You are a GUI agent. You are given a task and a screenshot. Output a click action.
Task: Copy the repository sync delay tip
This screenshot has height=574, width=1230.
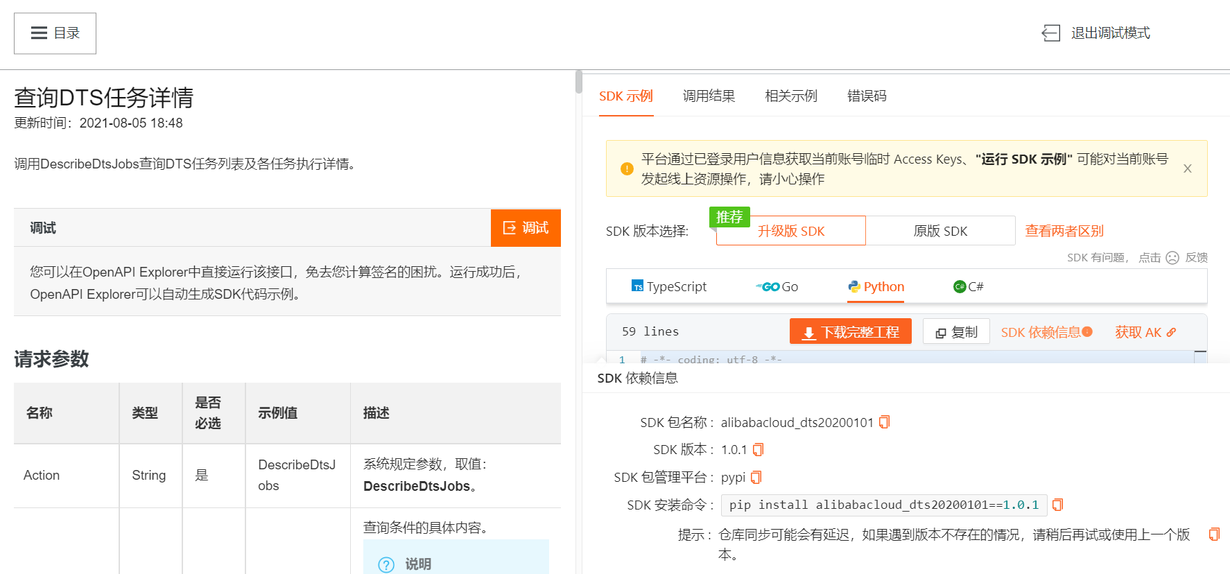tap(1213, 534)
